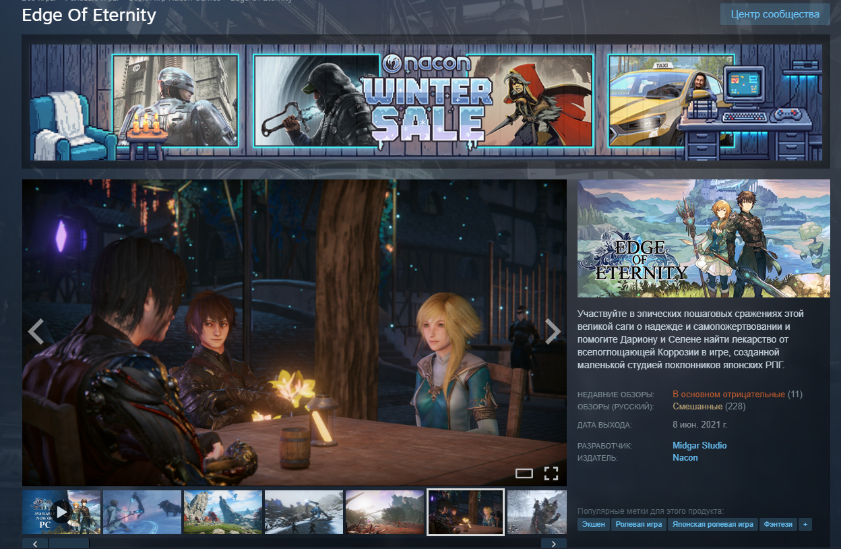This screenshot has width=841, height=549.
Task: Open the Центр сообщества community hub
Action: 775,14
